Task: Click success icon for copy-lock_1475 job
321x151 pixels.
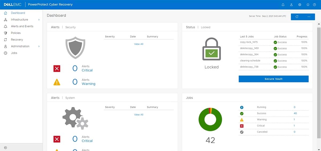Action: point(275,42)
